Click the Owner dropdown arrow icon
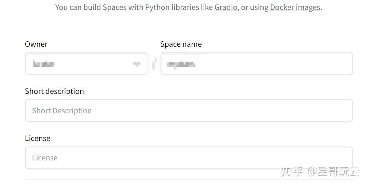Viewport: 369px width, 187px height. (x=137, y=64)
